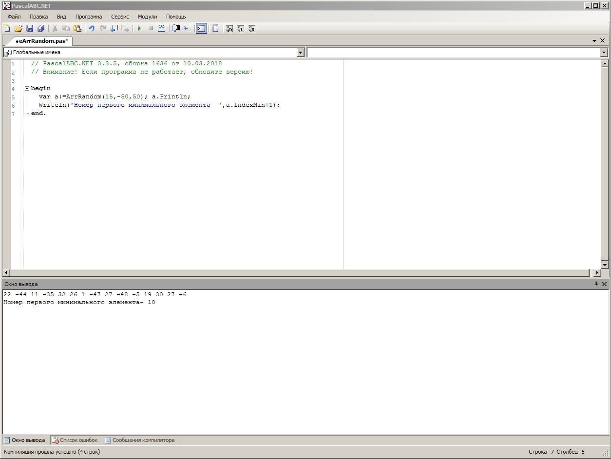Viewport: 611px width, 459px height.
Task: Open the tab list dropdown arrow
Action: click(594, 41)
